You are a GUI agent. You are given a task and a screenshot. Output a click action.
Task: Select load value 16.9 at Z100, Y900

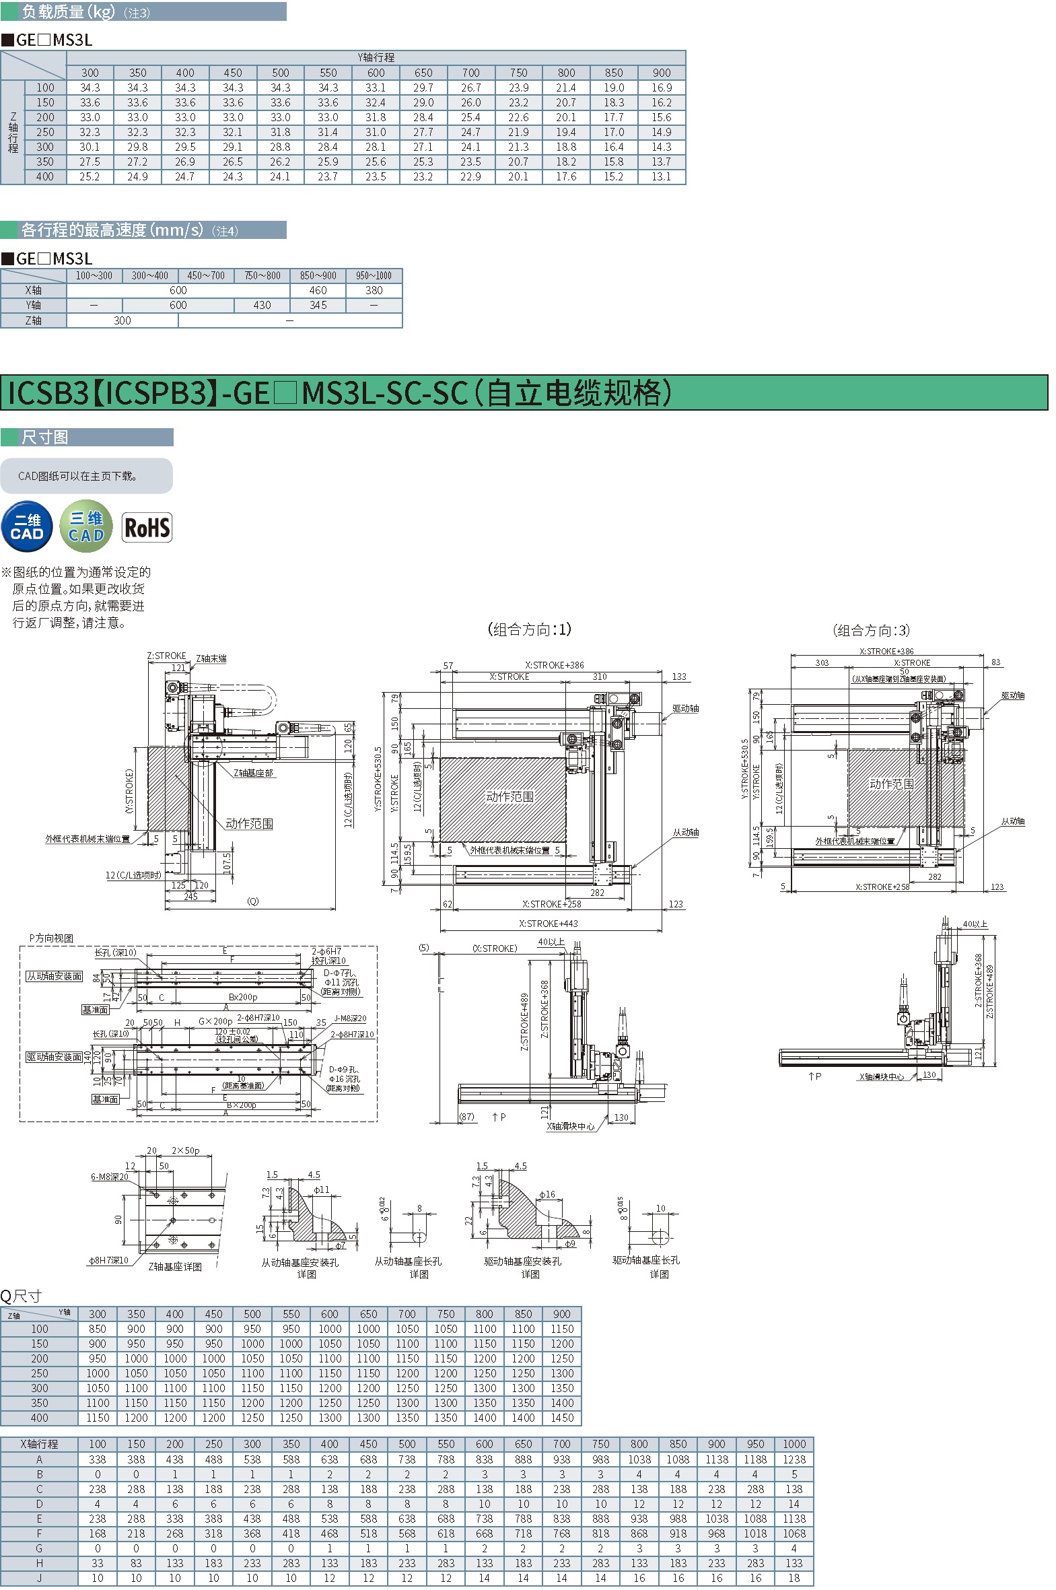click(662, 90)
